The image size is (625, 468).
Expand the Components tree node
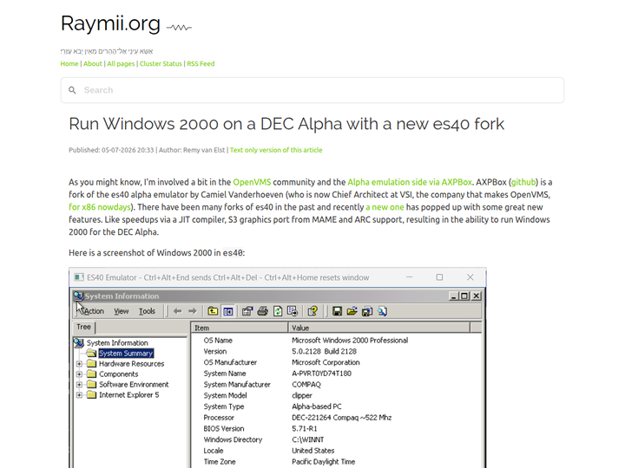[x=79, y=374]
